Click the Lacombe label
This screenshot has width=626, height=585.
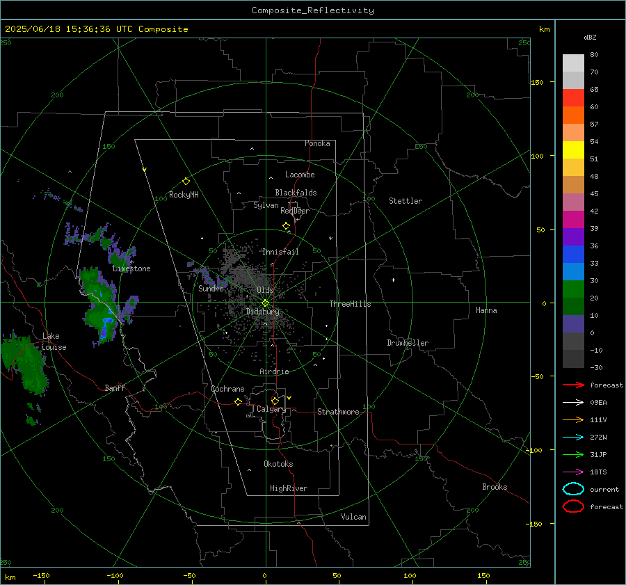[300, 175]
